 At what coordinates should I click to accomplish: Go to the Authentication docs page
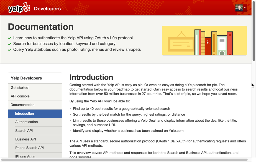(x=27, y=122)
